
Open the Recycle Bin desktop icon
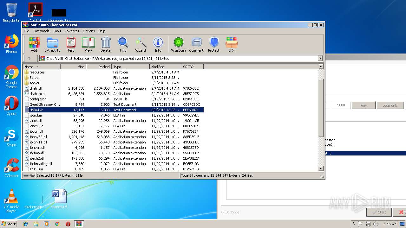pos(11,13)
